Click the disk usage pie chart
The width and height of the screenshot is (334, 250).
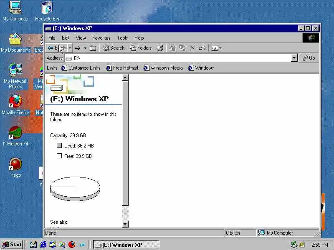click(75, 189)
